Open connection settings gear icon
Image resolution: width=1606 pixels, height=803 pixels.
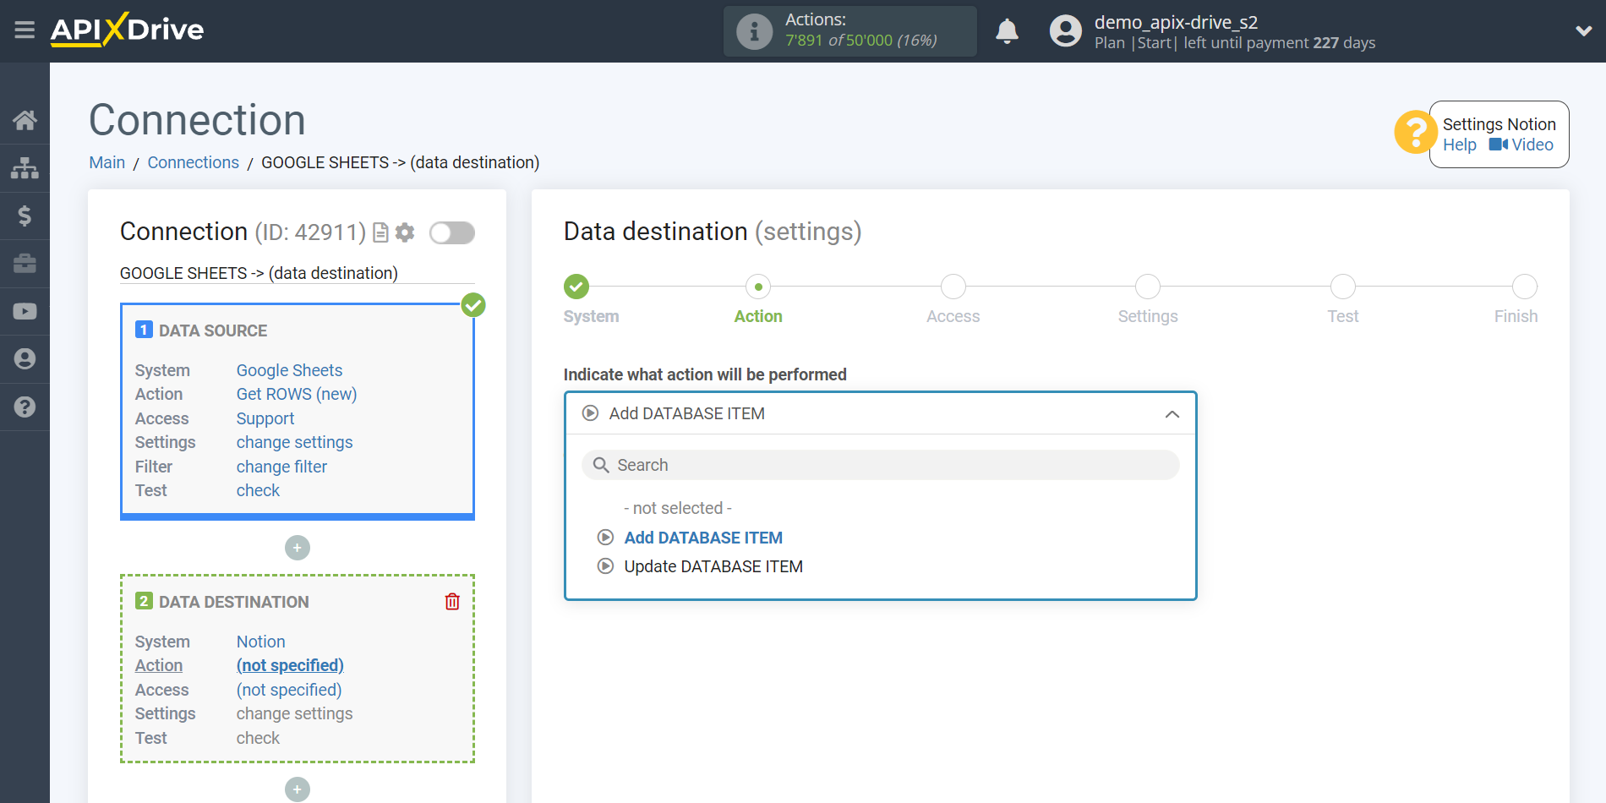coord(405,232)
